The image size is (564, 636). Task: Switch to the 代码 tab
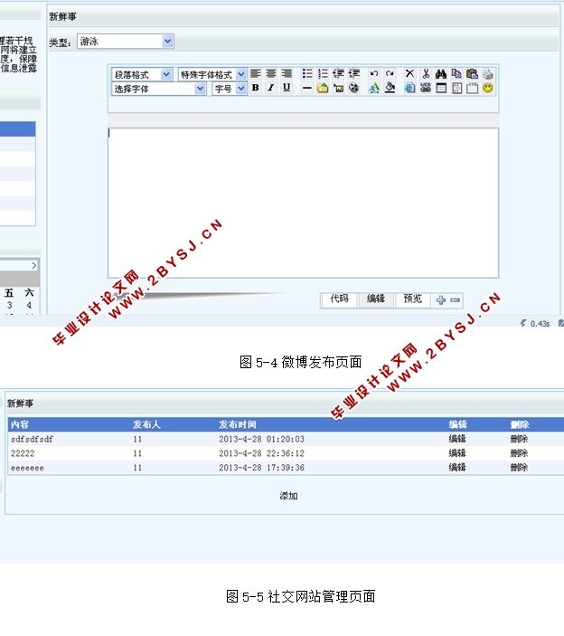pos(339,299)
